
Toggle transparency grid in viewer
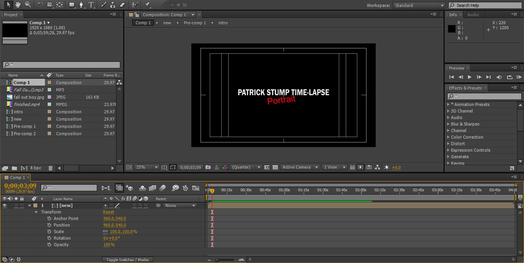tap(275, 167)
